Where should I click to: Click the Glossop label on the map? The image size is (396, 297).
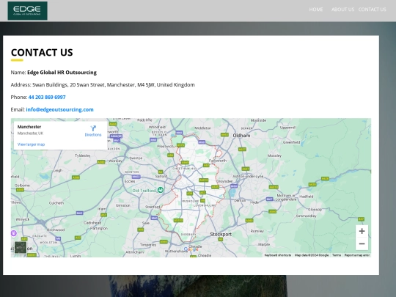(x=315, y=210)
